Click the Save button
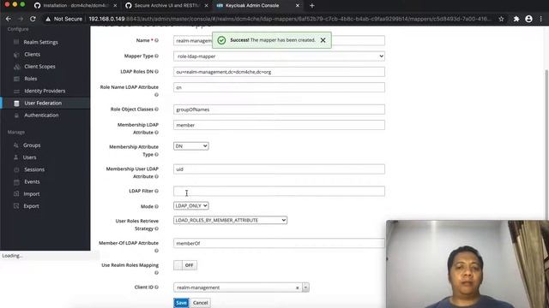Screen dimensions: 549x308 pos(181,303)
